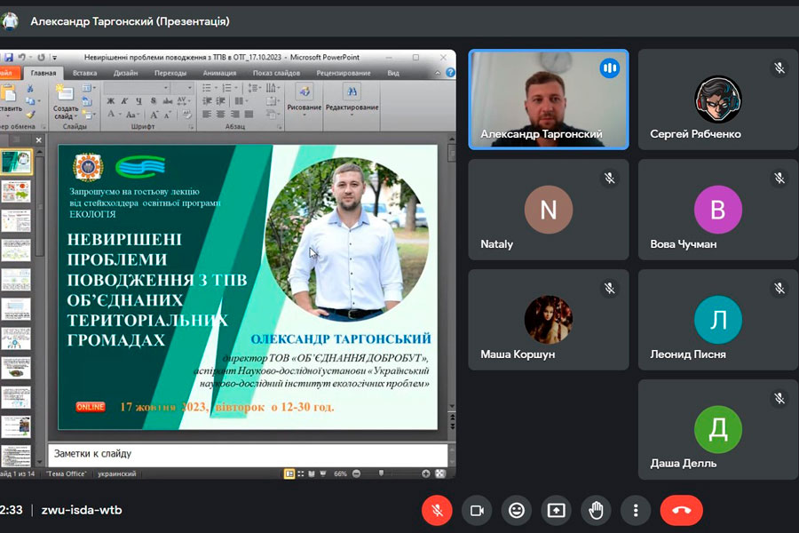Switch to the Вставка ribbon tab
Viewport: 799px width, 533px height.
(85, 73)
